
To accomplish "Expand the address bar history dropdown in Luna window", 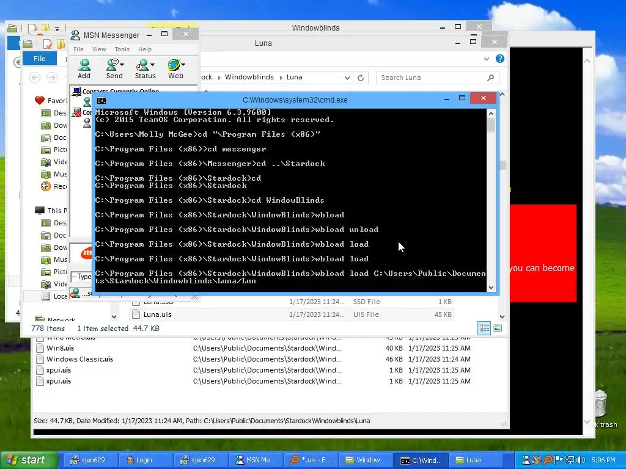I will 347,78.
